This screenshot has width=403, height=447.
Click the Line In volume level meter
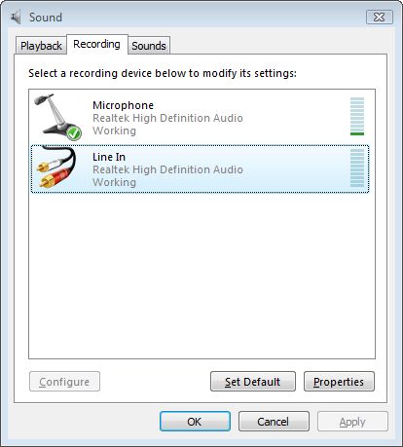[357, 168]
